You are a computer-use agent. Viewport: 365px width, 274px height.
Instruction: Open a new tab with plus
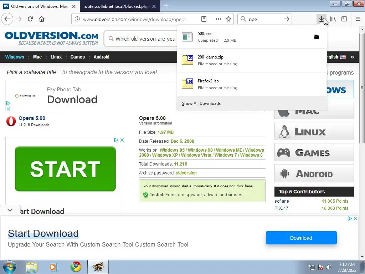tap(166, 6)
